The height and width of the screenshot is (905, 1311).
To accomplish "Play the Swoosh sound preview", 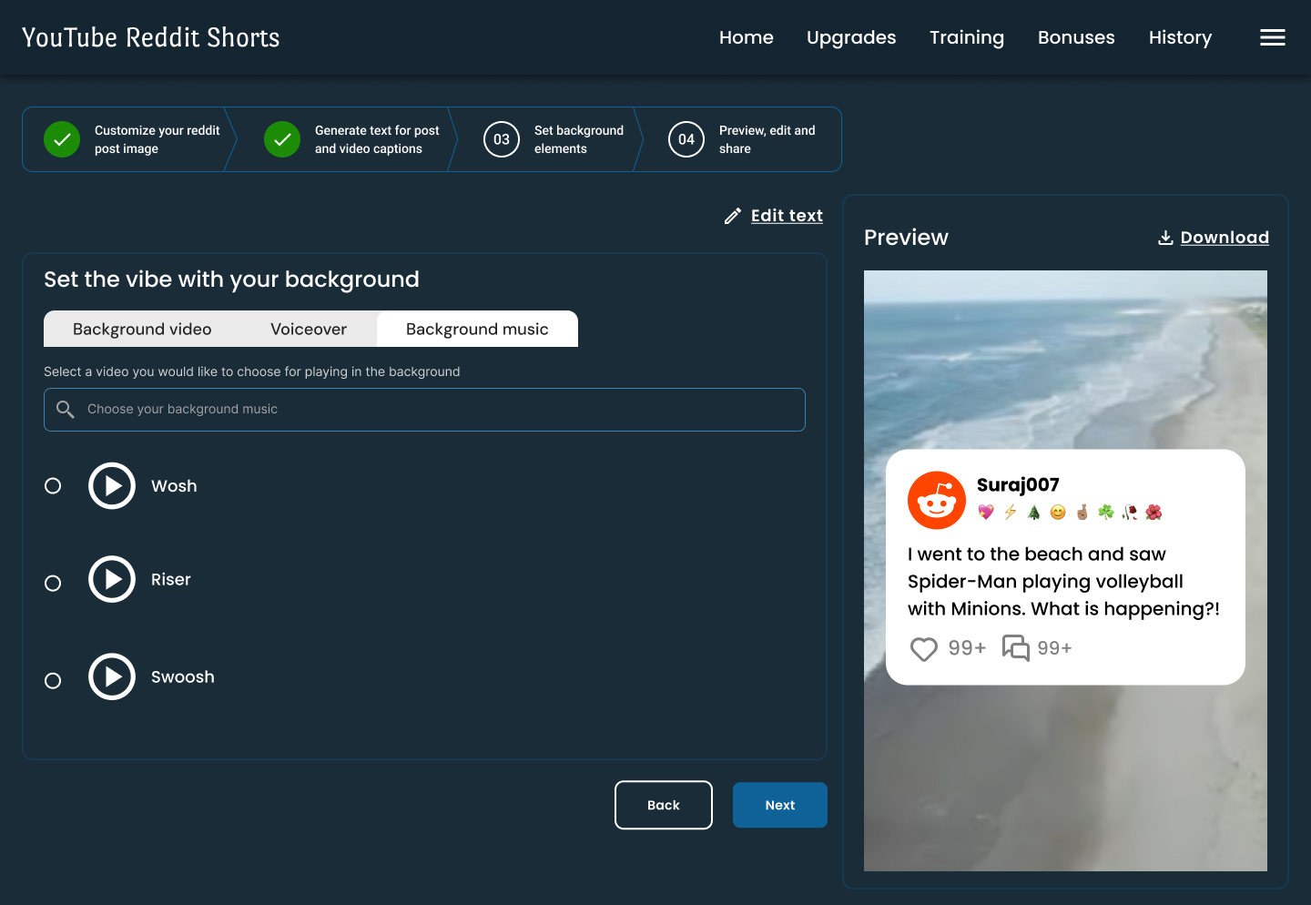I will [x=112, y=676].
